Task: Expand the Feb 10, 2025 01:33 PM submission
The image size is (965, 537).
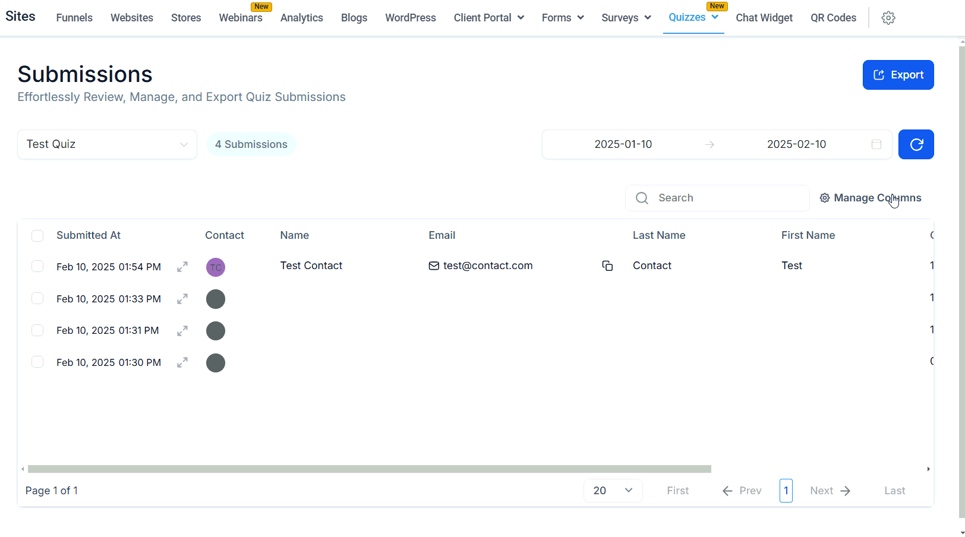Action: (x=182, y=299)
